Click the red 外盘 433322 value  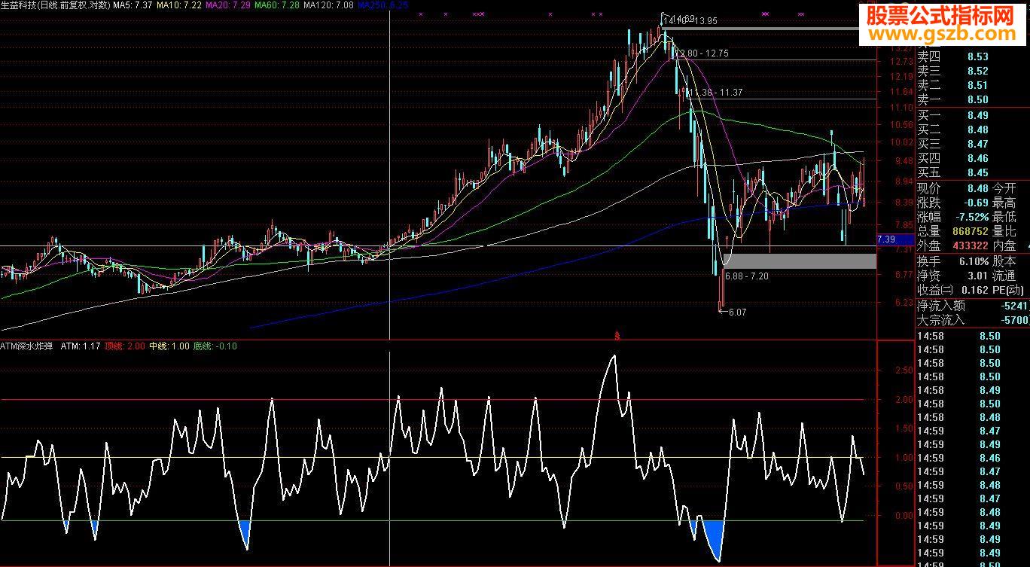pyautogui.click(x=970, y=245)
